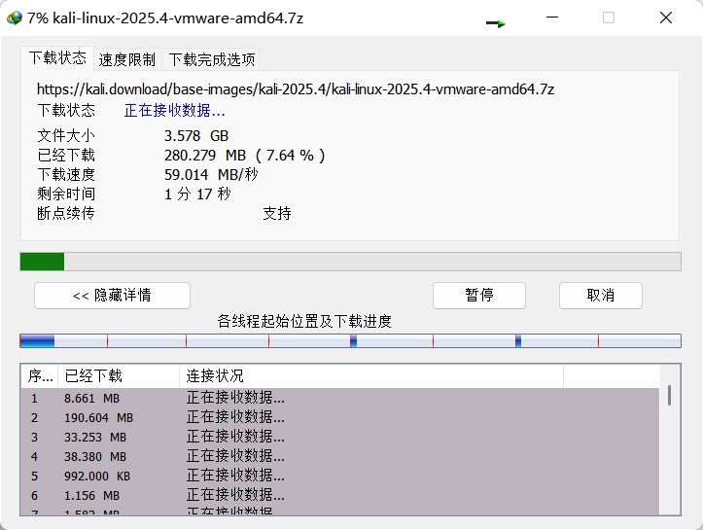Screen dimensions: 703x530
Task: Click the thread segment progress bar
Action: [x=350, y=341]
